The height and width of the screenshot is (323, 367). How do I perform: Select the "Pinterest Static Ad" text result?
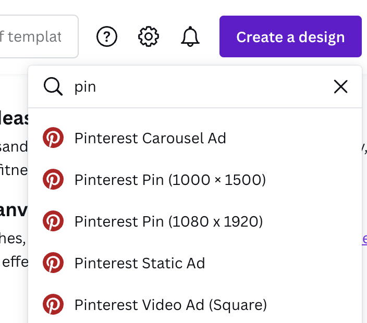(x=140, y=263)
